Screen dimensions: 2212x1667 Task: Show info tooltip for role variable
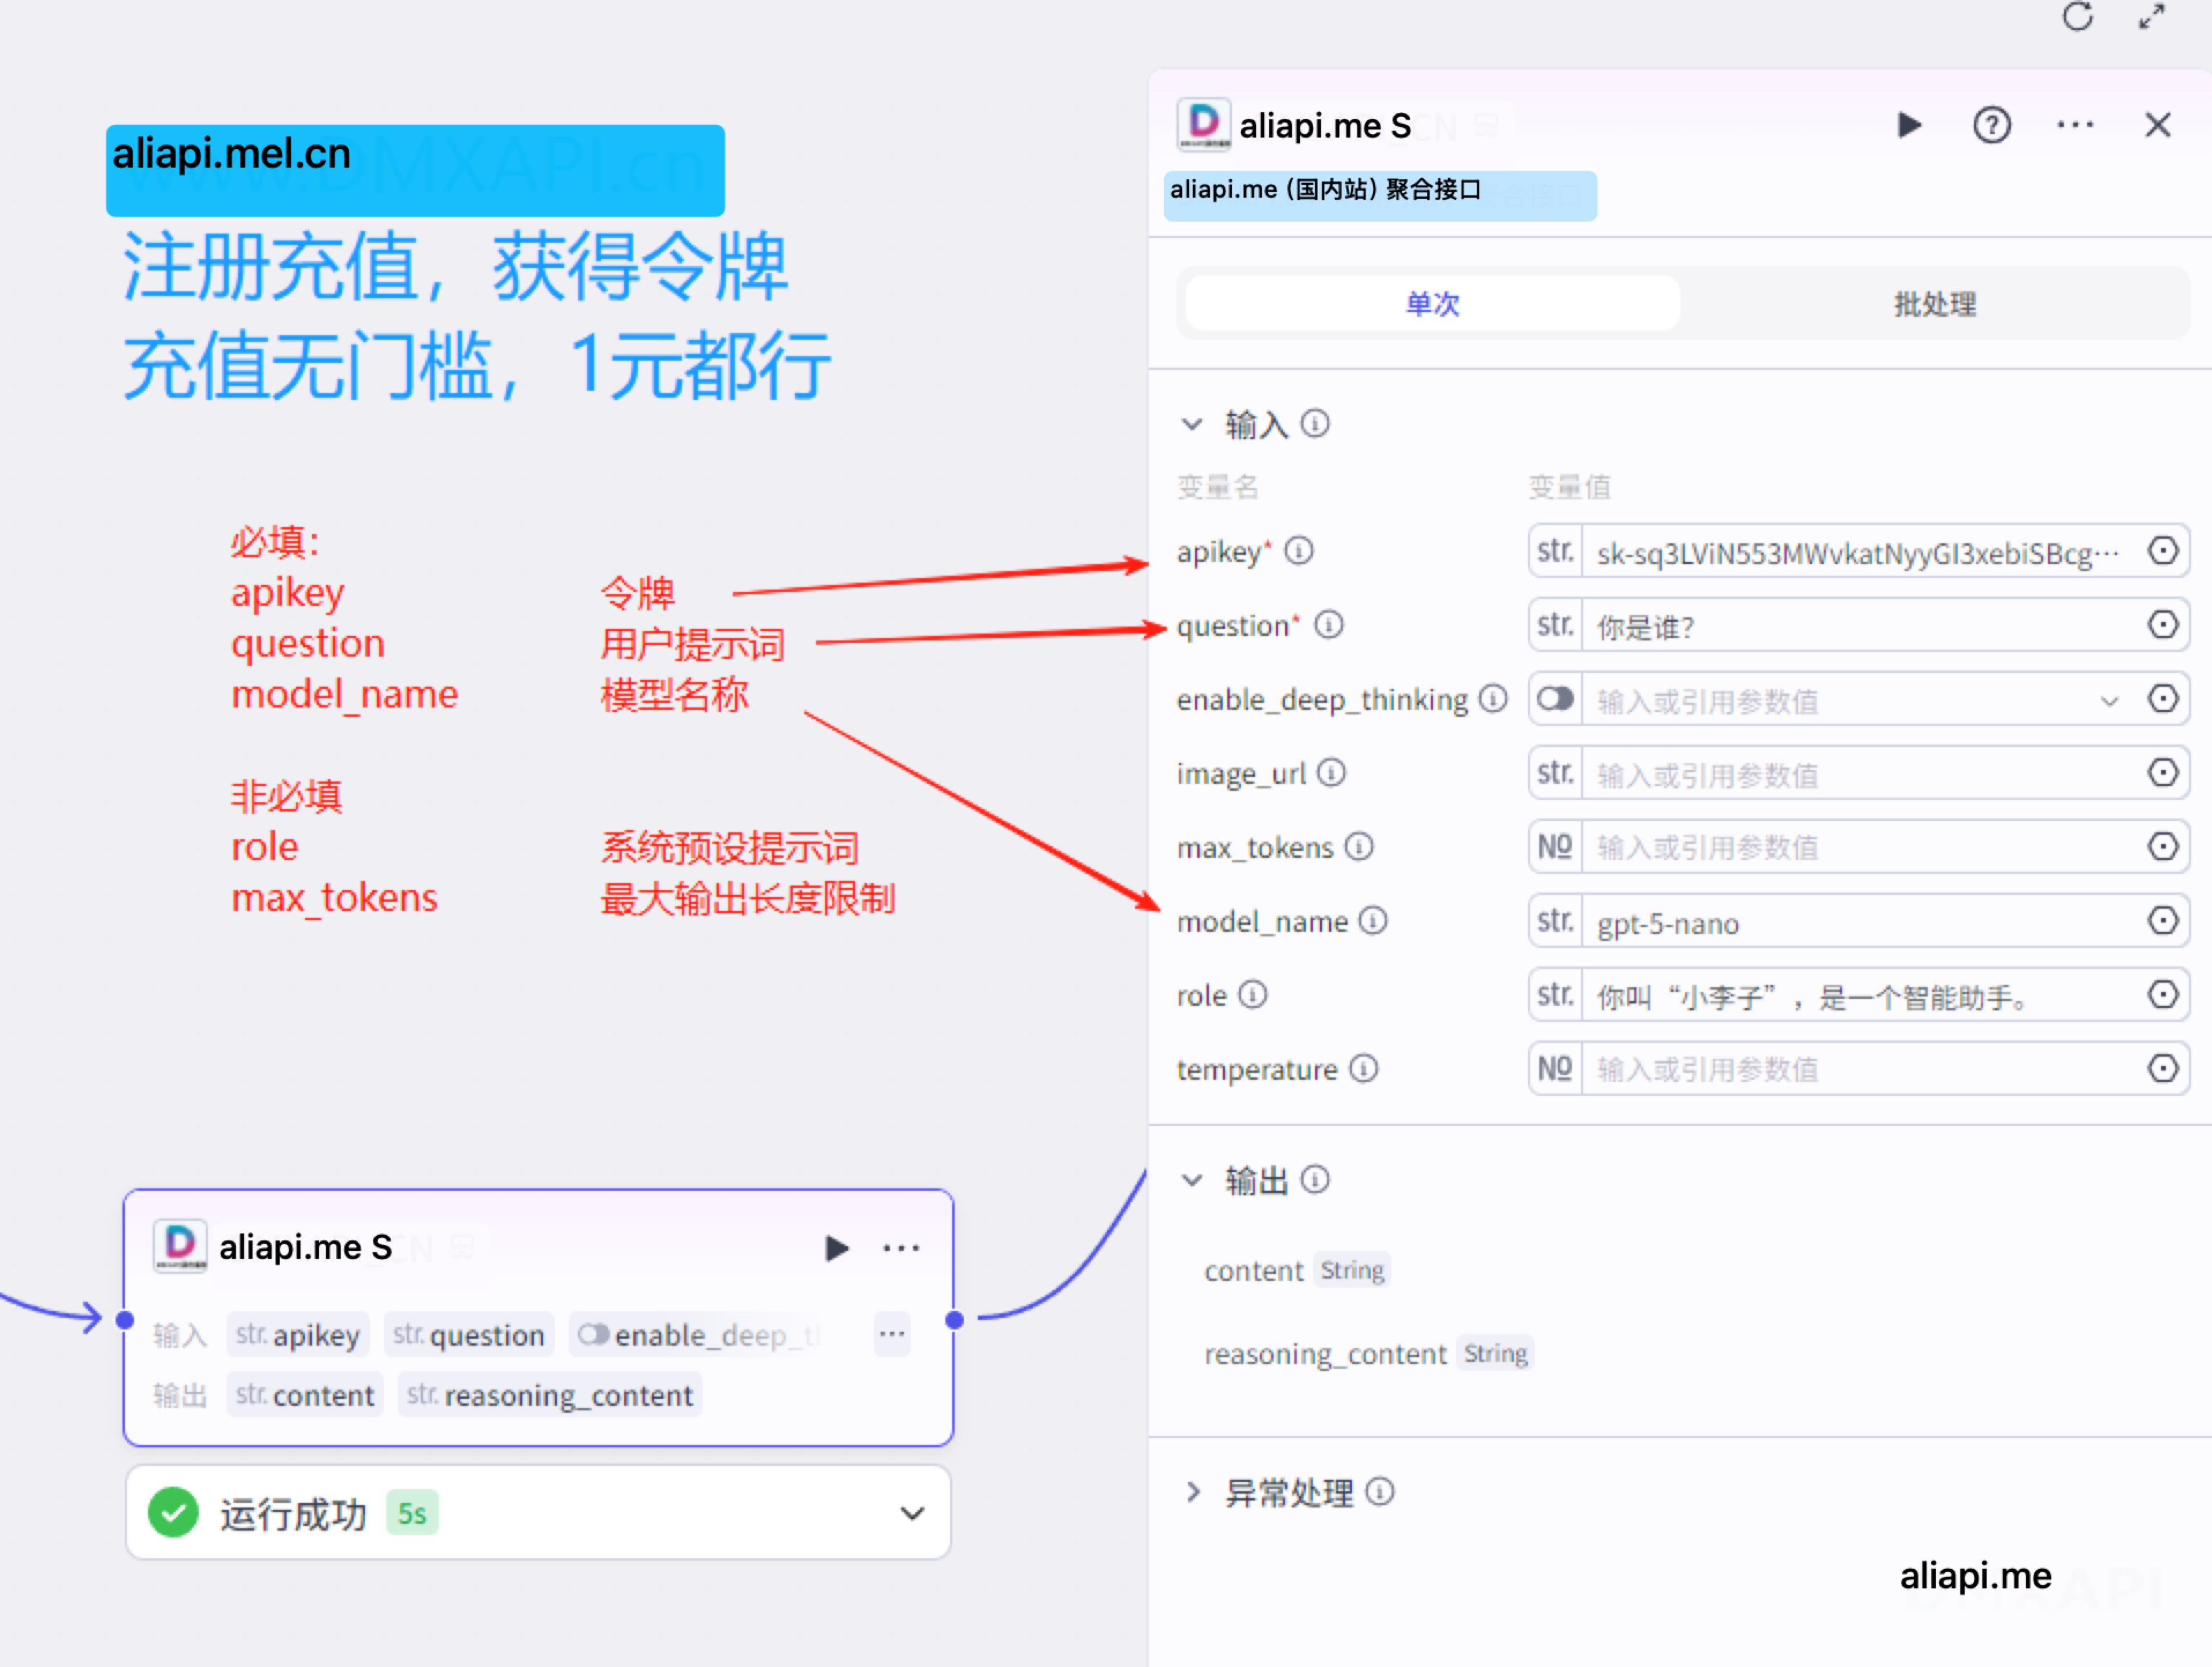[1252, 995]
